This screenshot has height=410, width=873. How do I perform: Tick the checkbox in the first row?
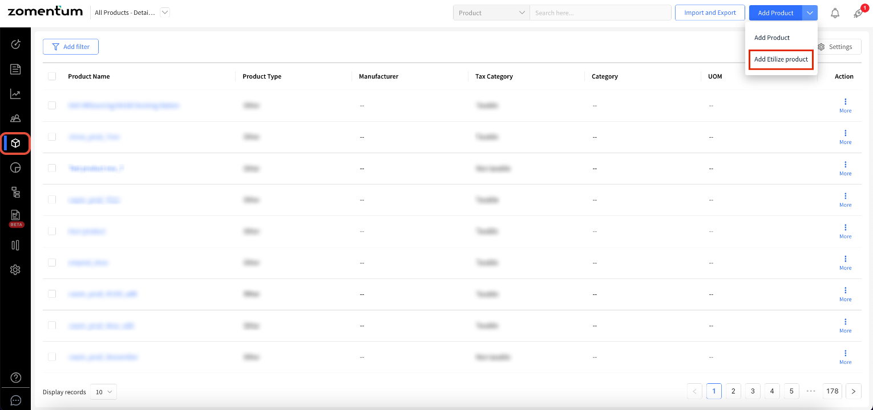52,105
